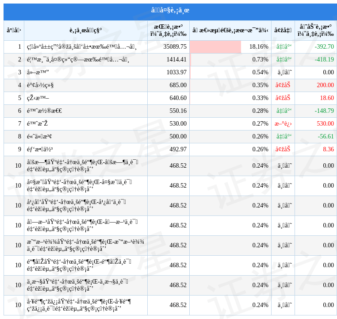Click the red 18.60 change value
Screen dimensions: 337x319
[x=327, y=98]
